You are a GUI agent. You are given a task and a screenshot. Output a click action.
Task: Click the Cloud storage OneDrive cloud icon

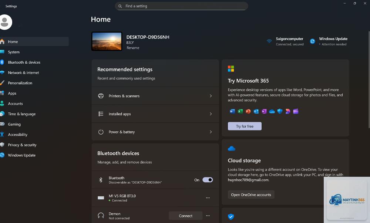pos(232,149)
